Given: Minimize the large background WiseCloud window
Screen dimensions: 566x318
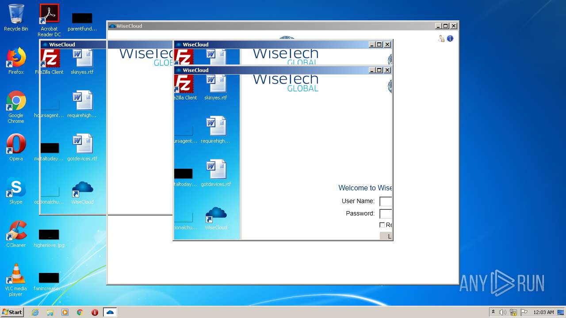Looking at the screenshot, I should click(438, 26).
